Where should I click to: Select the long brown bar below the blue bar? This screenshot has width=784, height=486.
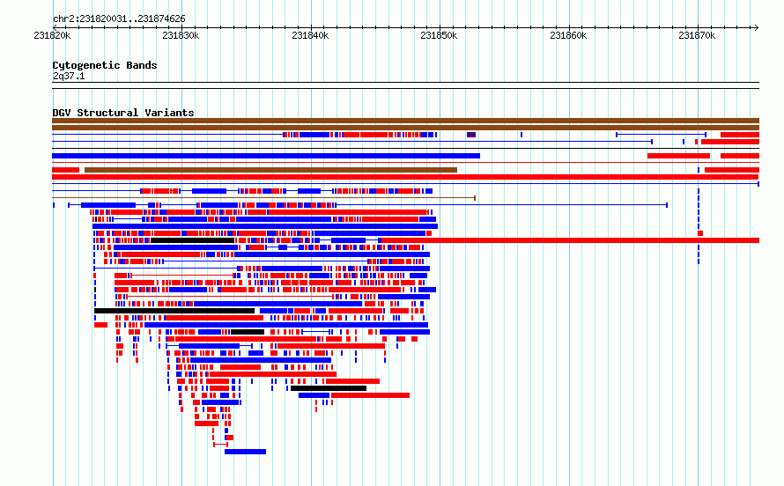(x=270, y=170)
